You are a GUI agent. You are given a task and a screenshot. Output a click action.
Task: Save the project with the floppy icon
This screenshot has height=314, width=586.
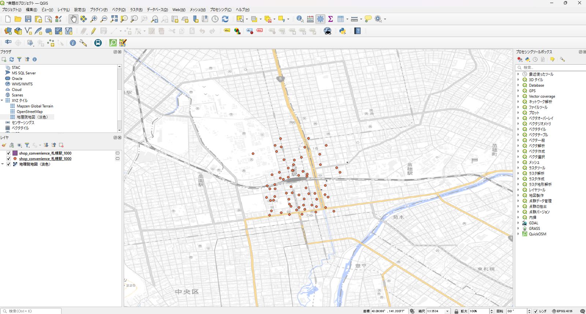tap(28, 19)
